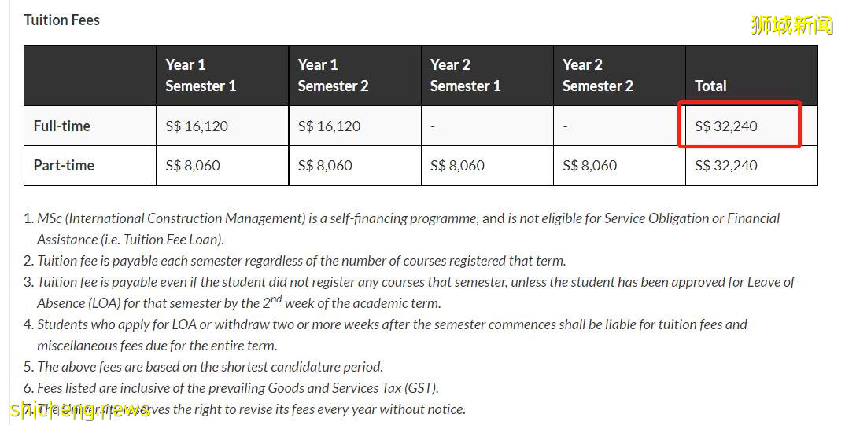Click the Full-time row label

point(62,126)
